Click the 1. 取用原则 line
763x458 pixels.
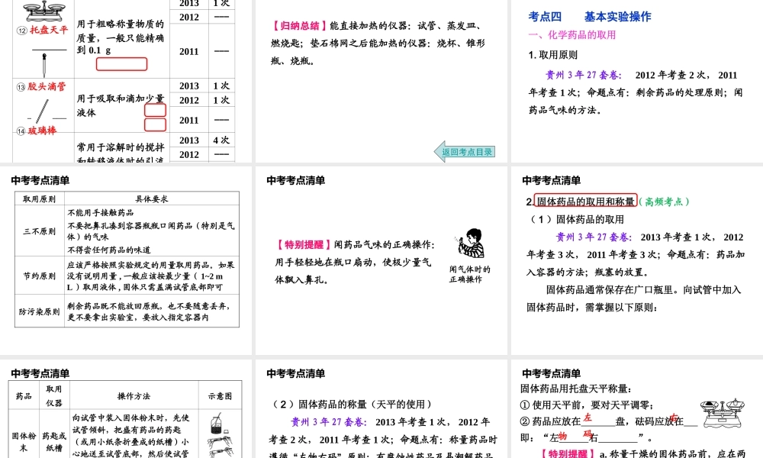click(553, 55)
